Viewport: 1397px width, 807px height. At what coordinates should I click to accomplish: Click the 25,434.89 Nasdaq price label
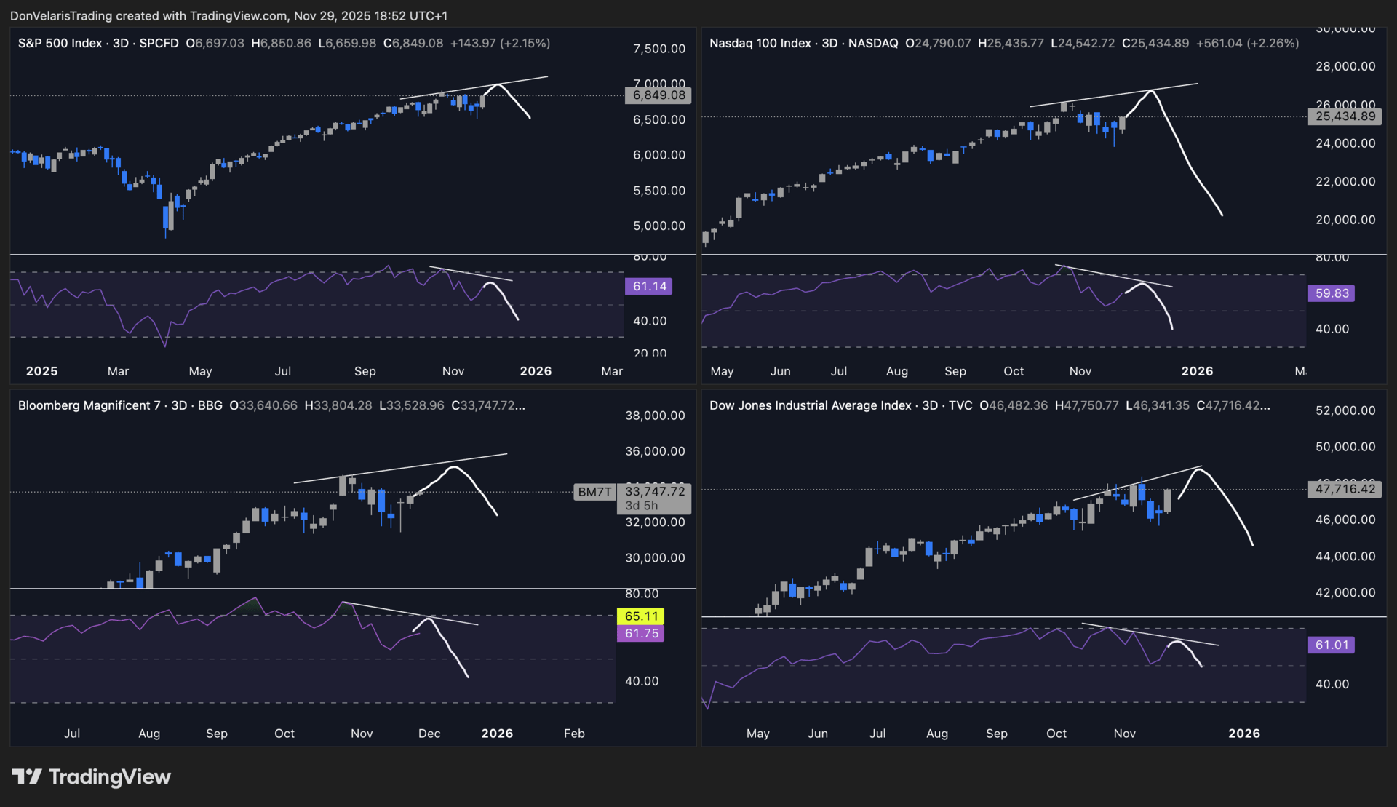[1345, 116]
